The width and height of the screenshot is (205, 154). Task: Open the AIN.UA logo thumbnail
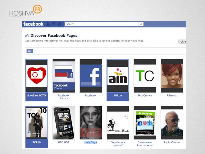click(x=118, y=76)
